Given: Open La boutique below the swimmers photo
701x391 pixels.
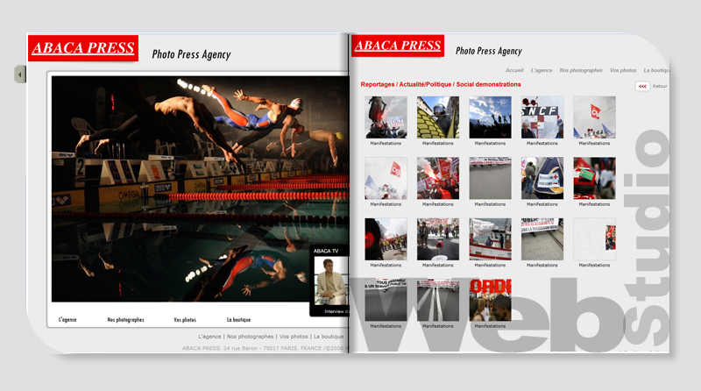Looking at the screenshot, I should click(x=238, y=320).
